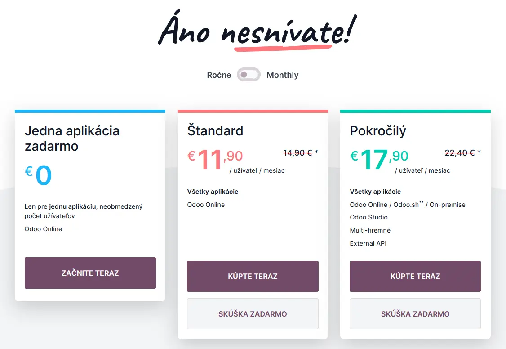Viewport: 506px width, 349px height.
Task: Click the Odoo Studio feature text
Action: [x=368, y=217]
